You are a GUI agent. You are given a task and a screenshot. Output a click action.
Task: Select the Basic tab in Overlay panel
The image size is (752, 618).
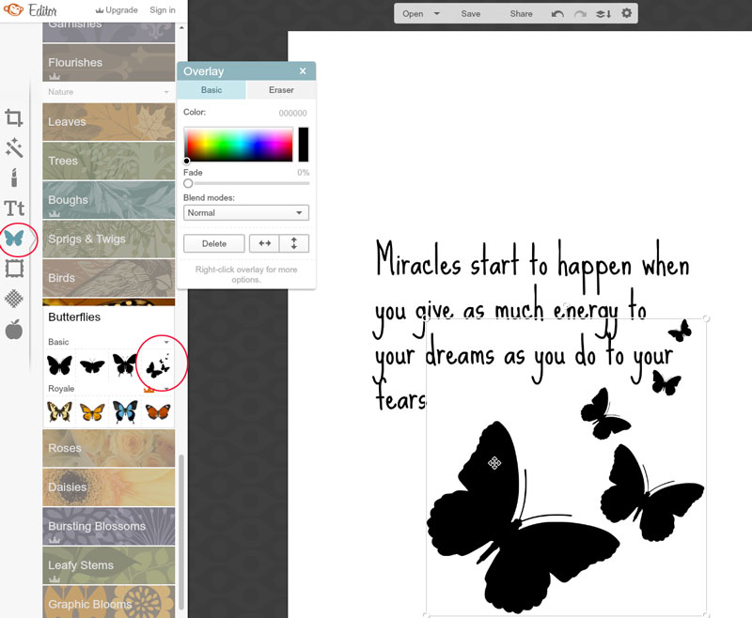(211, 90)
